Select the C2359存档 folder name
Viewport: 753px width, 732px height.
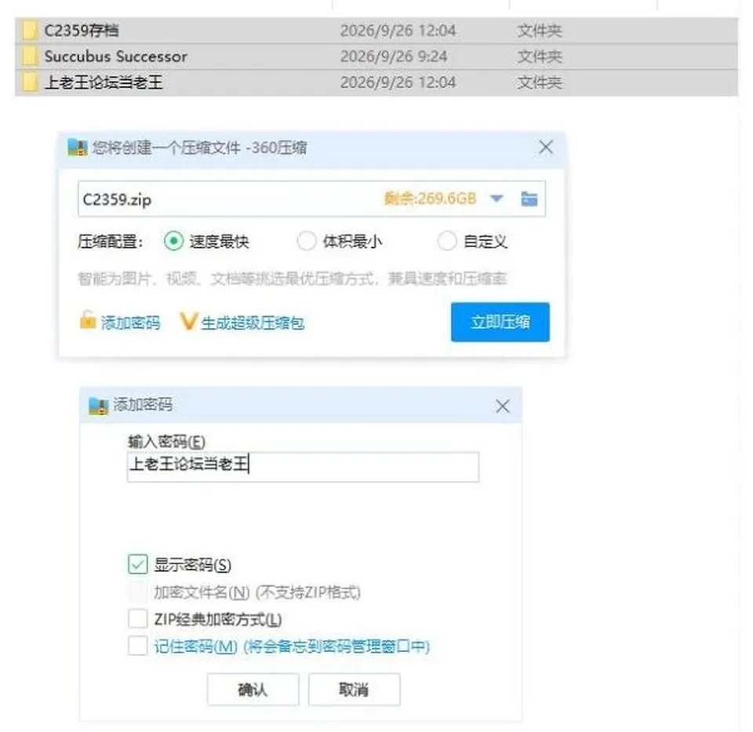tap(82, 31)
